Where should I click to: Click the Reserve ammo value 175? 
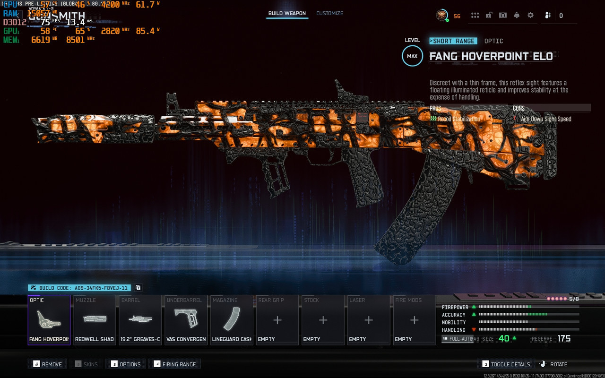(x=564, y=338)
